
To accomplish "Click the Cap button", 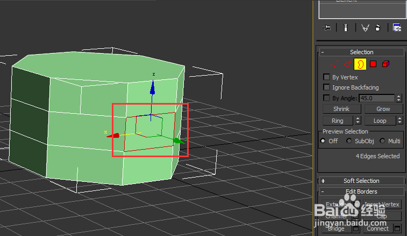I will click(x=382, y=216).
